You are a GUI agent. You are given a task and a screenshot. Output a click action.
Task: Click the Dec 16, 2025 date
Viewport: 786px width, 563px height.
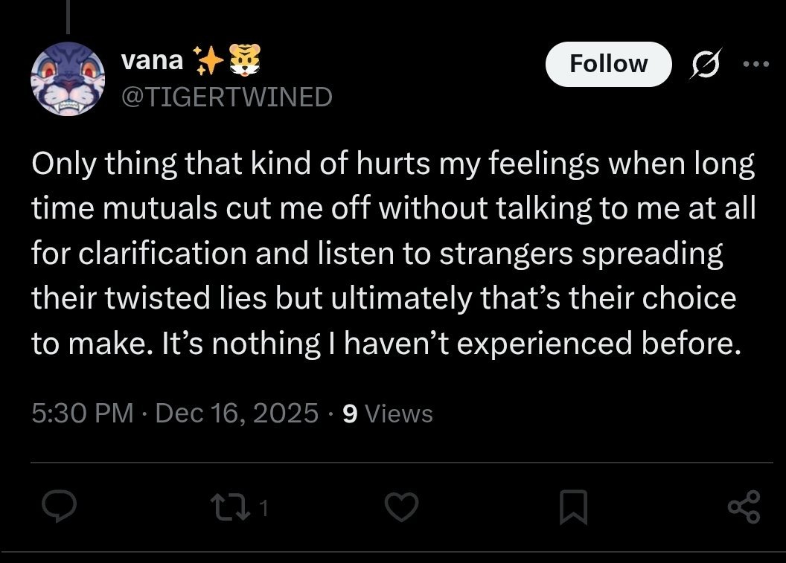237,413
